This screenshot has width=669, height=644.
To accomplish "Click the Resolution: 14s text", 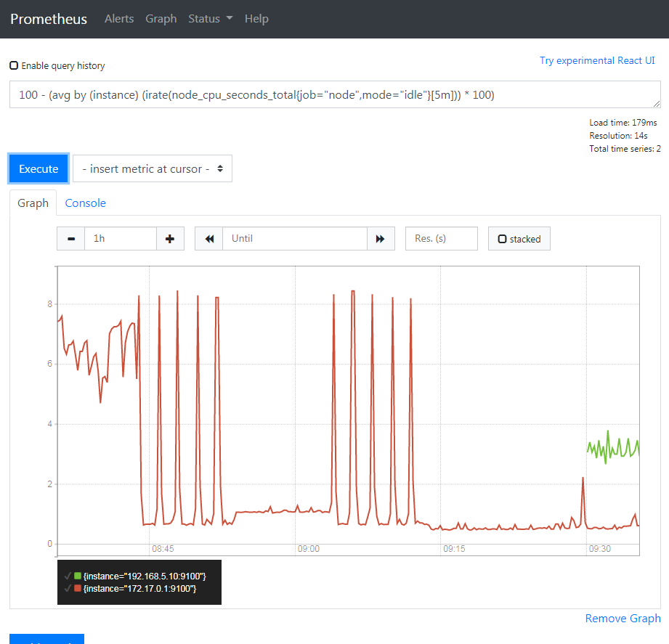I will click(618, 136).
